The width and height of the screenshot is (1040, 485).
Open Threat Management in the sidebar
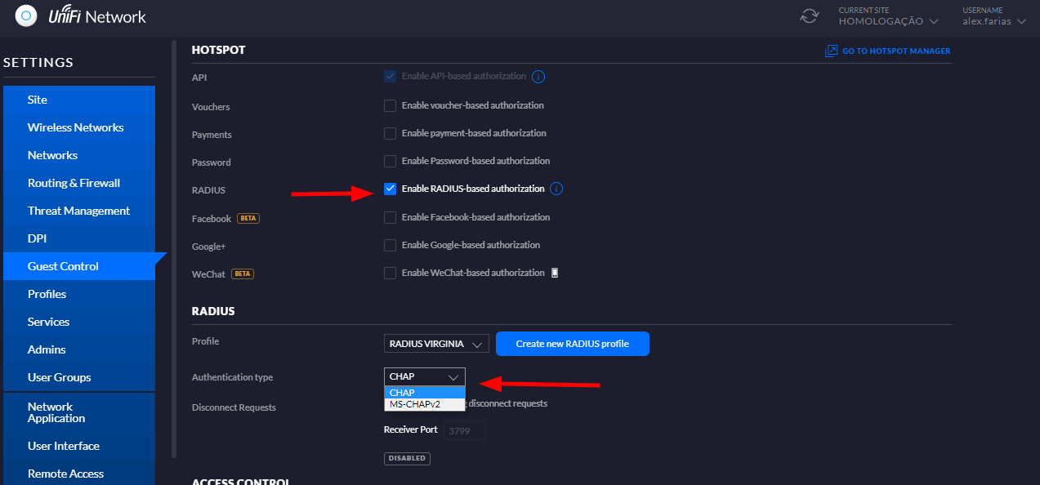78,211
